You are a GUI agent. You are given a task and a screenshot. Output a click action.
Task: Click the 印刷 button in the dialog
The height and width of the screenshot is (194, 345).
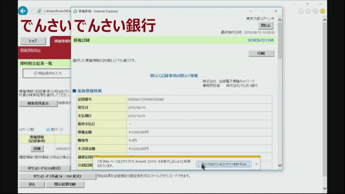coord(261,53)
